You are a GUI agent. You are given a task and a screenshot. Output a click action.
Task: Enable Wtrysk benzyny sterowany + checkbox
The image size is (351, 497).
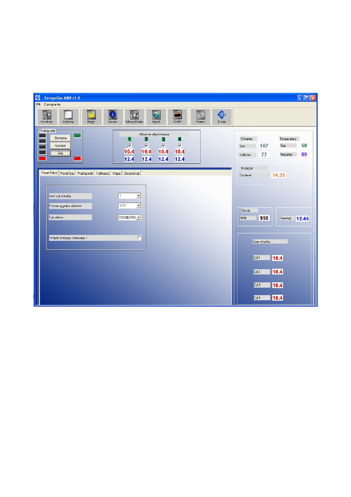pyautogui.click(x=139, y=238)
